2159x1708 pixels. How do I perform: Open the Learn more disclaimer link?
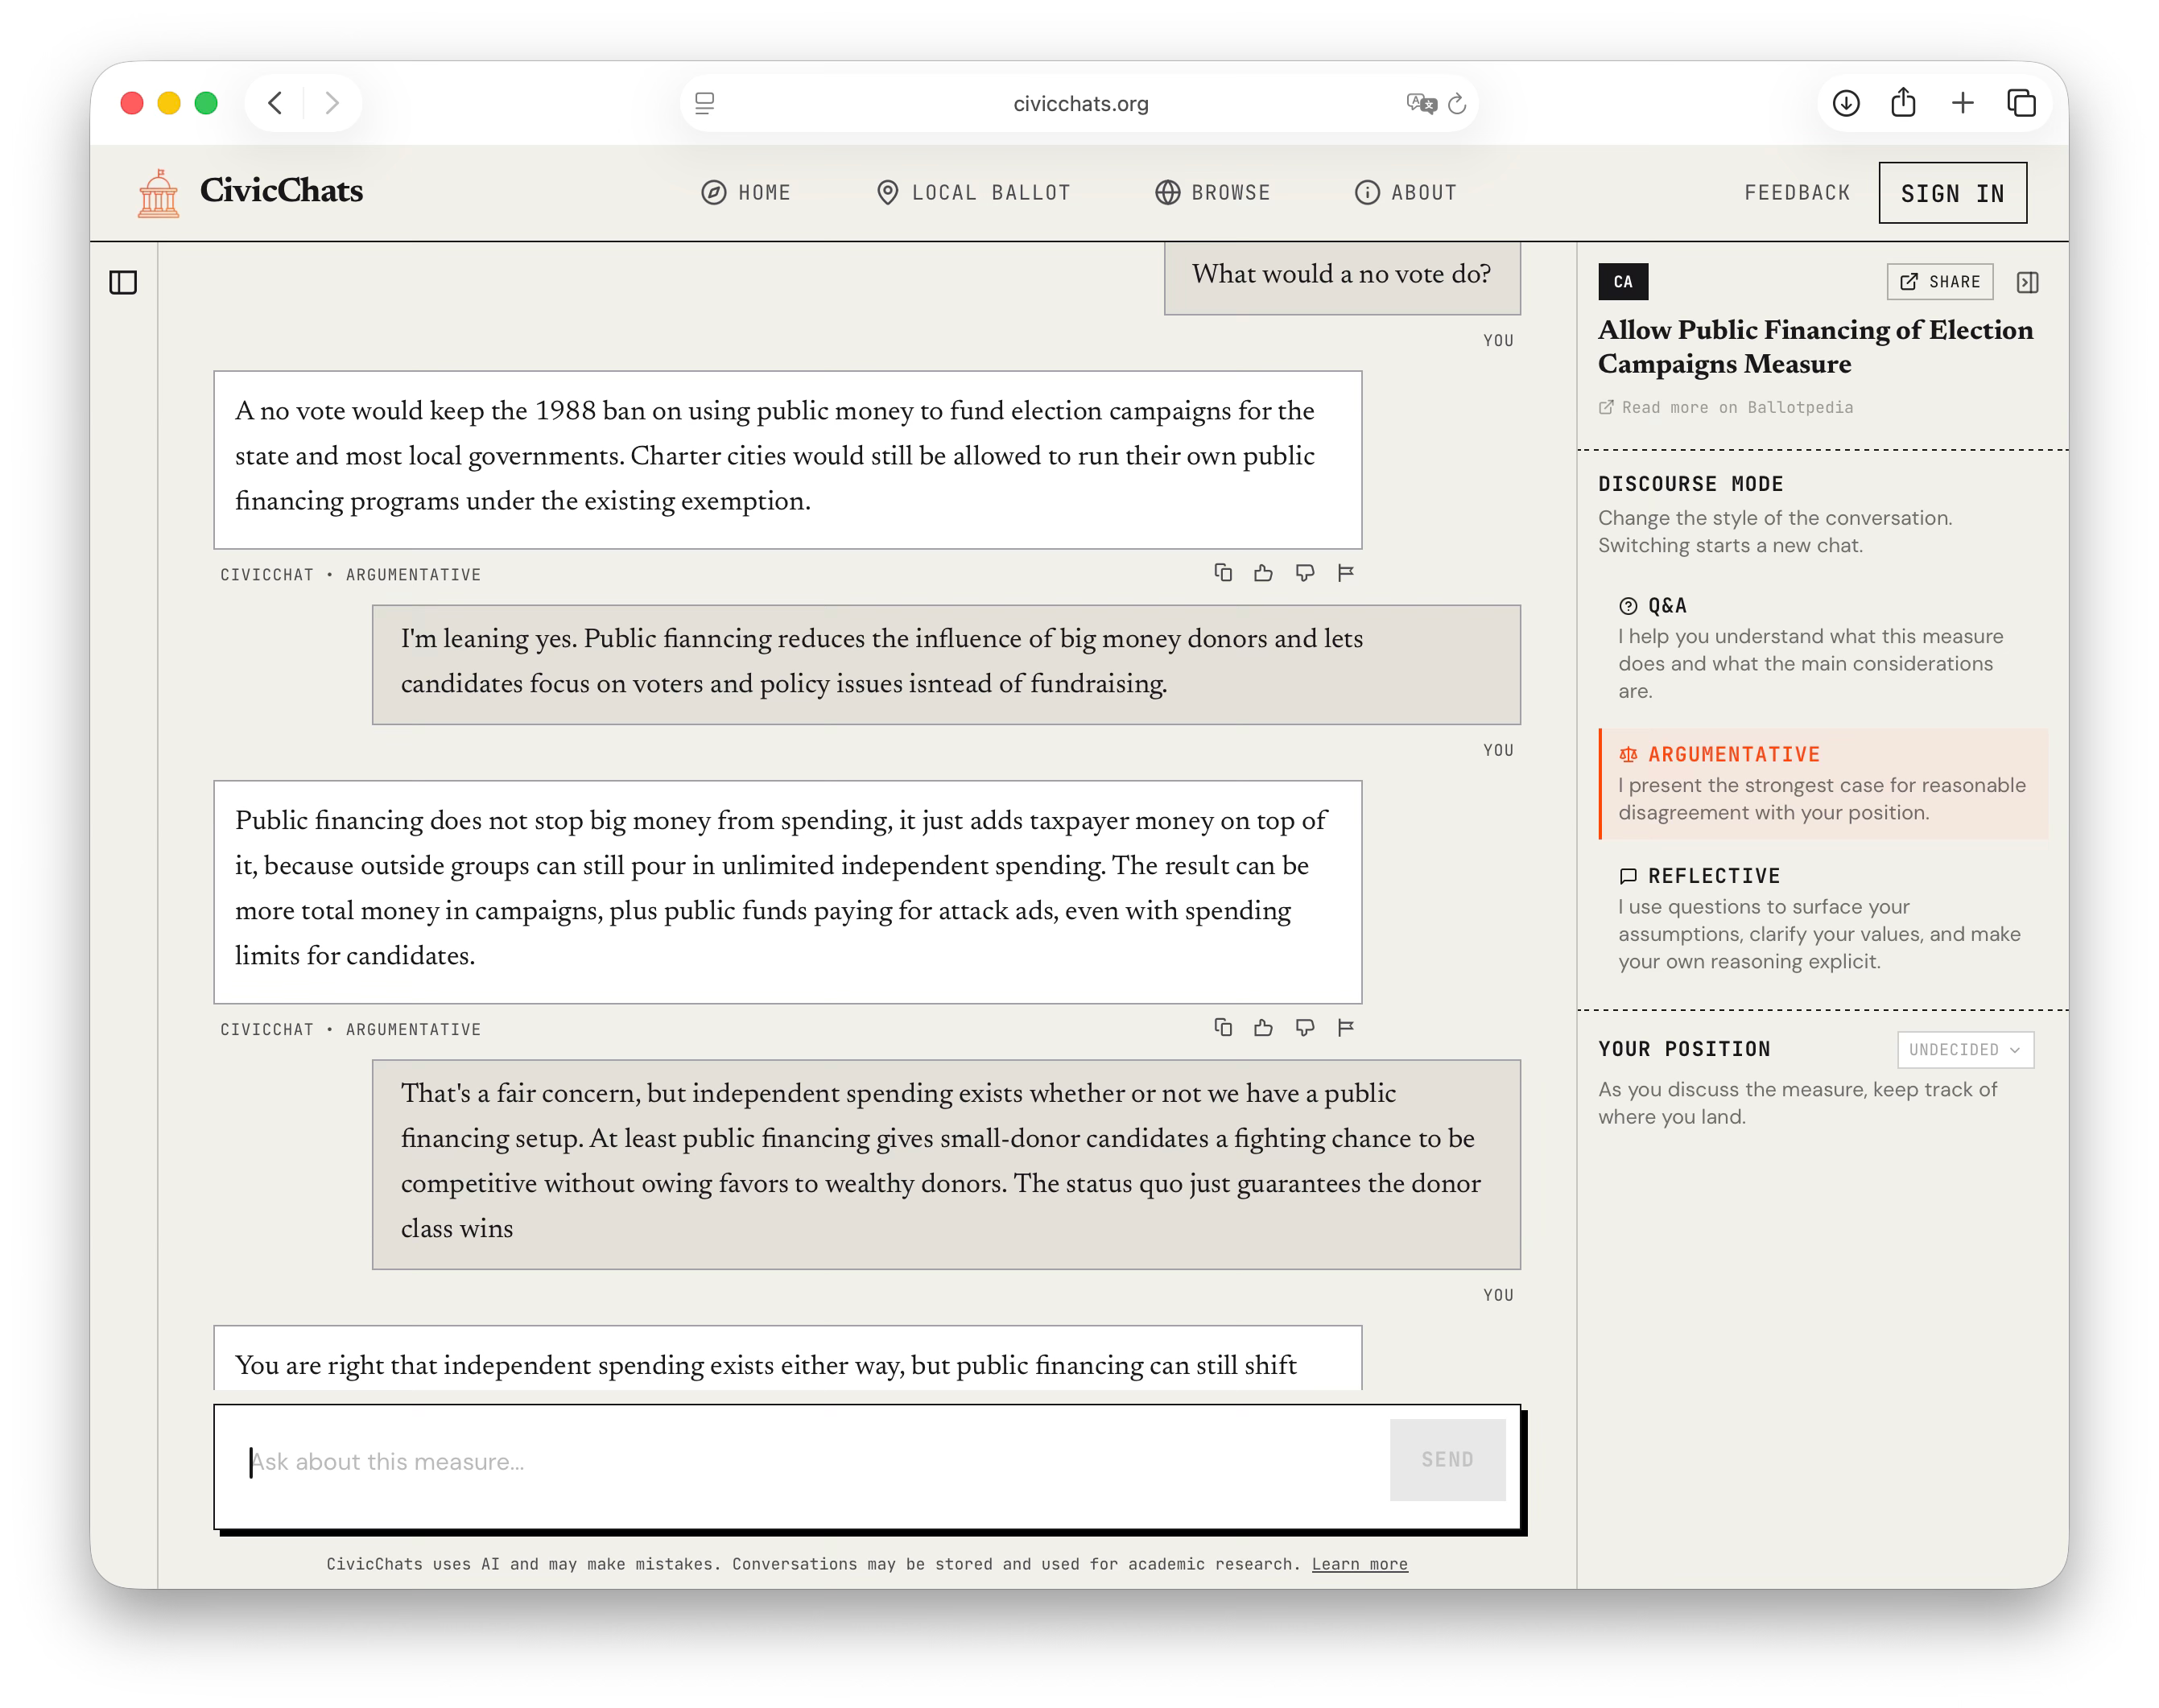1359,1564
